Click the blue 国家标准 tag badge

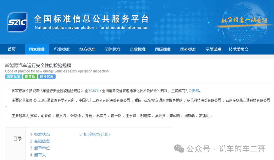click(x=14, y=77)
